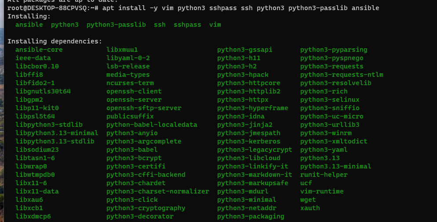
Task: Select the Installing dependencies heading
Action: (x=55, y=41)
